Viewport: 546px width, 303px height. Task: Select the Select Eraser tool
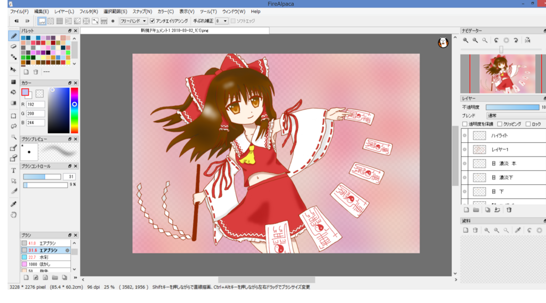(x=13, y=159)
